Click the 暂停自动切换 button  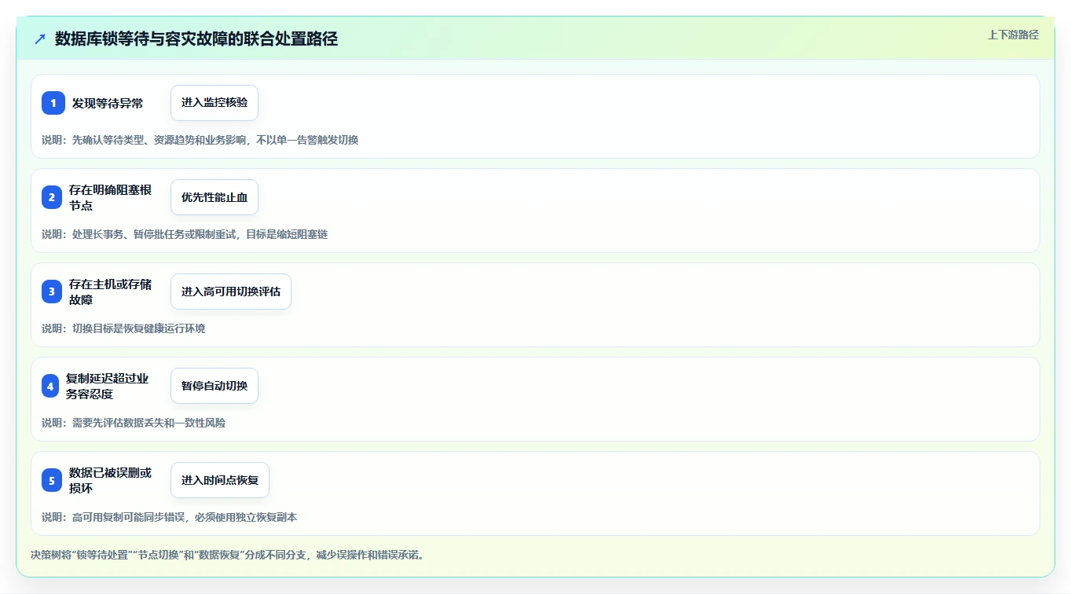point(215,386)
